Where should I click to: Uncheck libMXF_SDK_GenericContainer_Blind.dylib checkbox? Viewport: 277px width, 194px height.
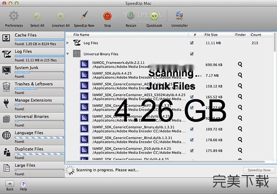[x=192, y=140]
